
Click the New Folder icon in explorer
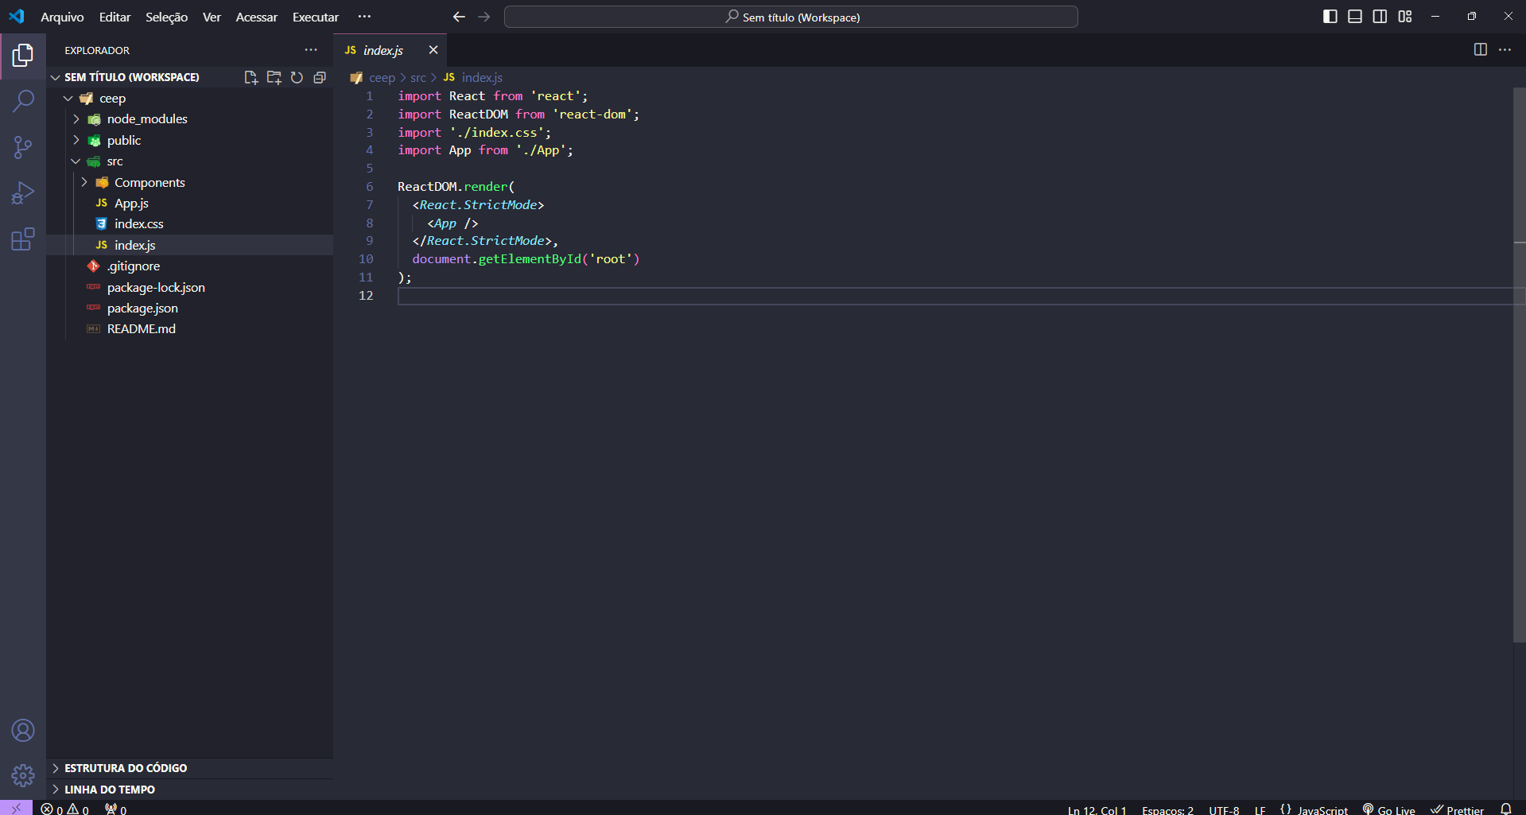click(x=274, y=77)
